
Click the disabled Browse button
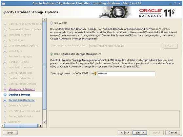pyautogui.click(x=171, y=46)
